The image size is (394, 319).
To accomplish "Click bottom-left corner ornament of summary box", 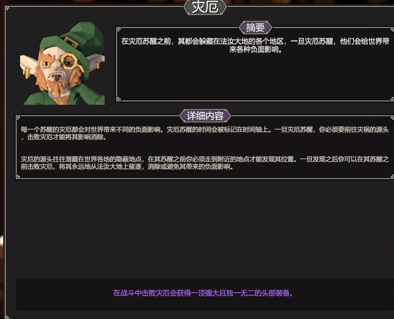I will tap(118, 99).
